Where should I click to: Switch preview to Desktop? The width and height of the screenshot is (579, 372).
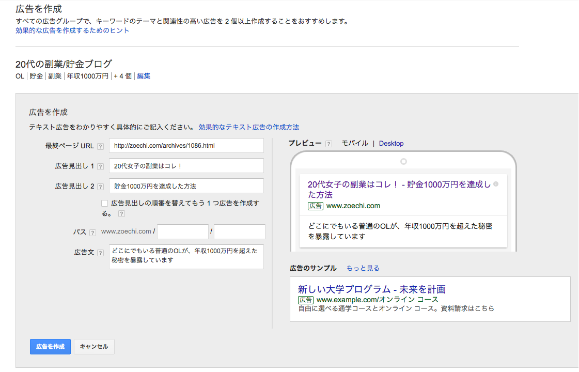391,143
